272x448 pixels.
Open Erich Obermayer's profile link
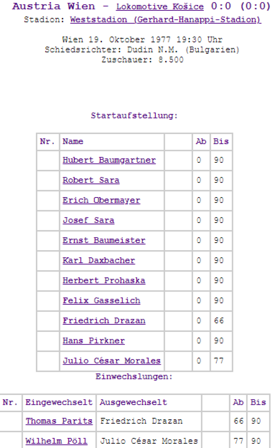(x=101, y=200)
